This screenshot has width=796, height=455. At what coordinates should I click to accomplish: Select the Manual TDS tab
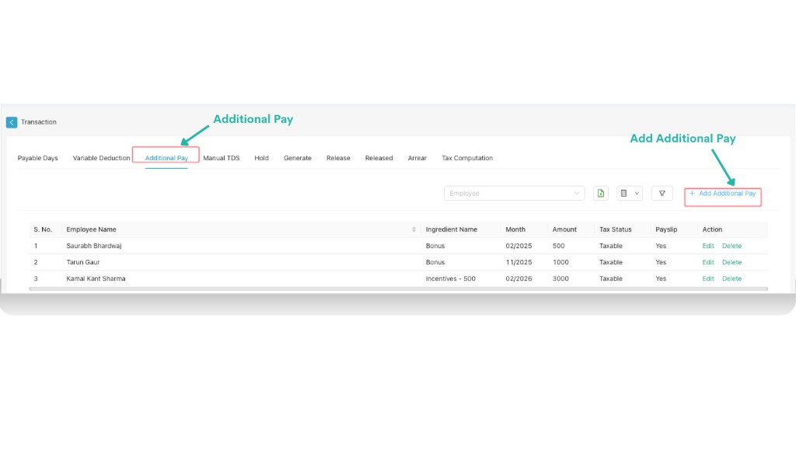[222, 158]
